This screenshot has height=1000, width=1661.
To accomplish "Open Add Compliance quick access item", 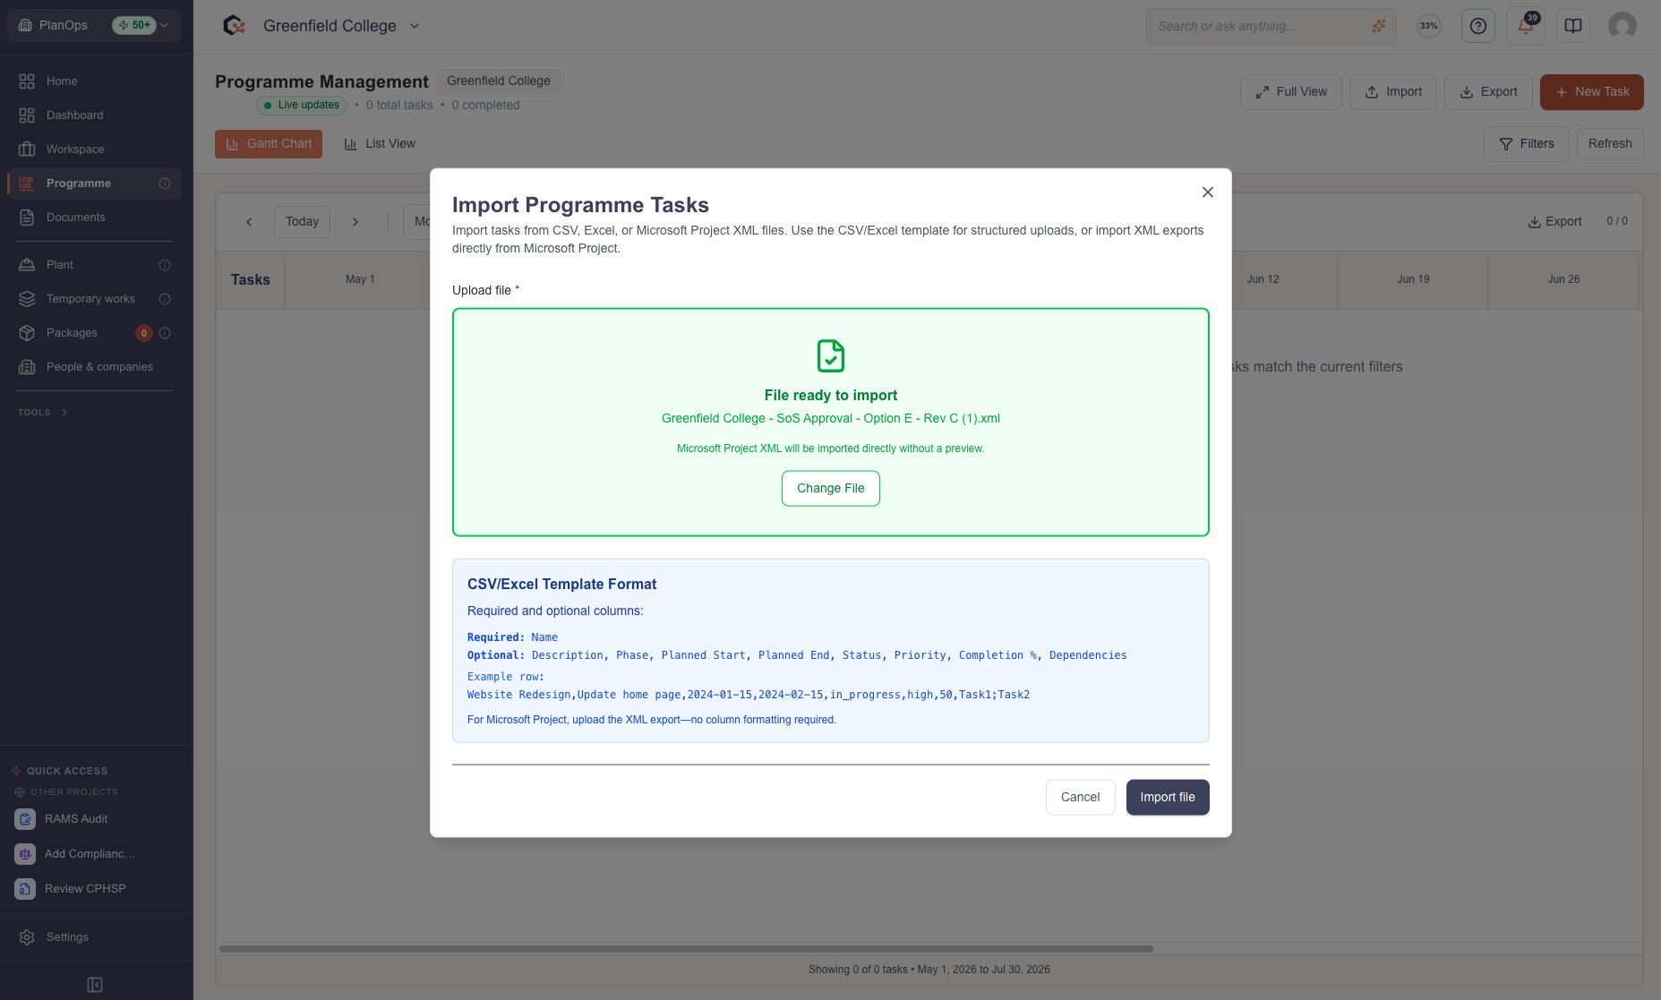I will (x=94, y=853).
